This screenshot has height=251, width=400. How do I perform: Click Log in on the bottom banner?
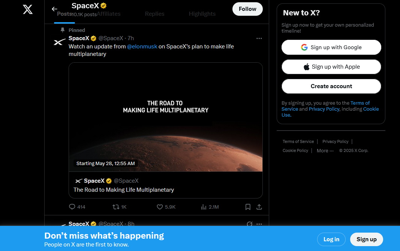331,239
